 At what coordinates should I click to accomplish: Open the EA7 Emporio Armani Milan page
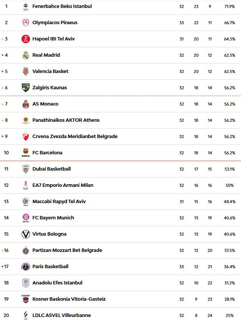[x=63, y=185]
